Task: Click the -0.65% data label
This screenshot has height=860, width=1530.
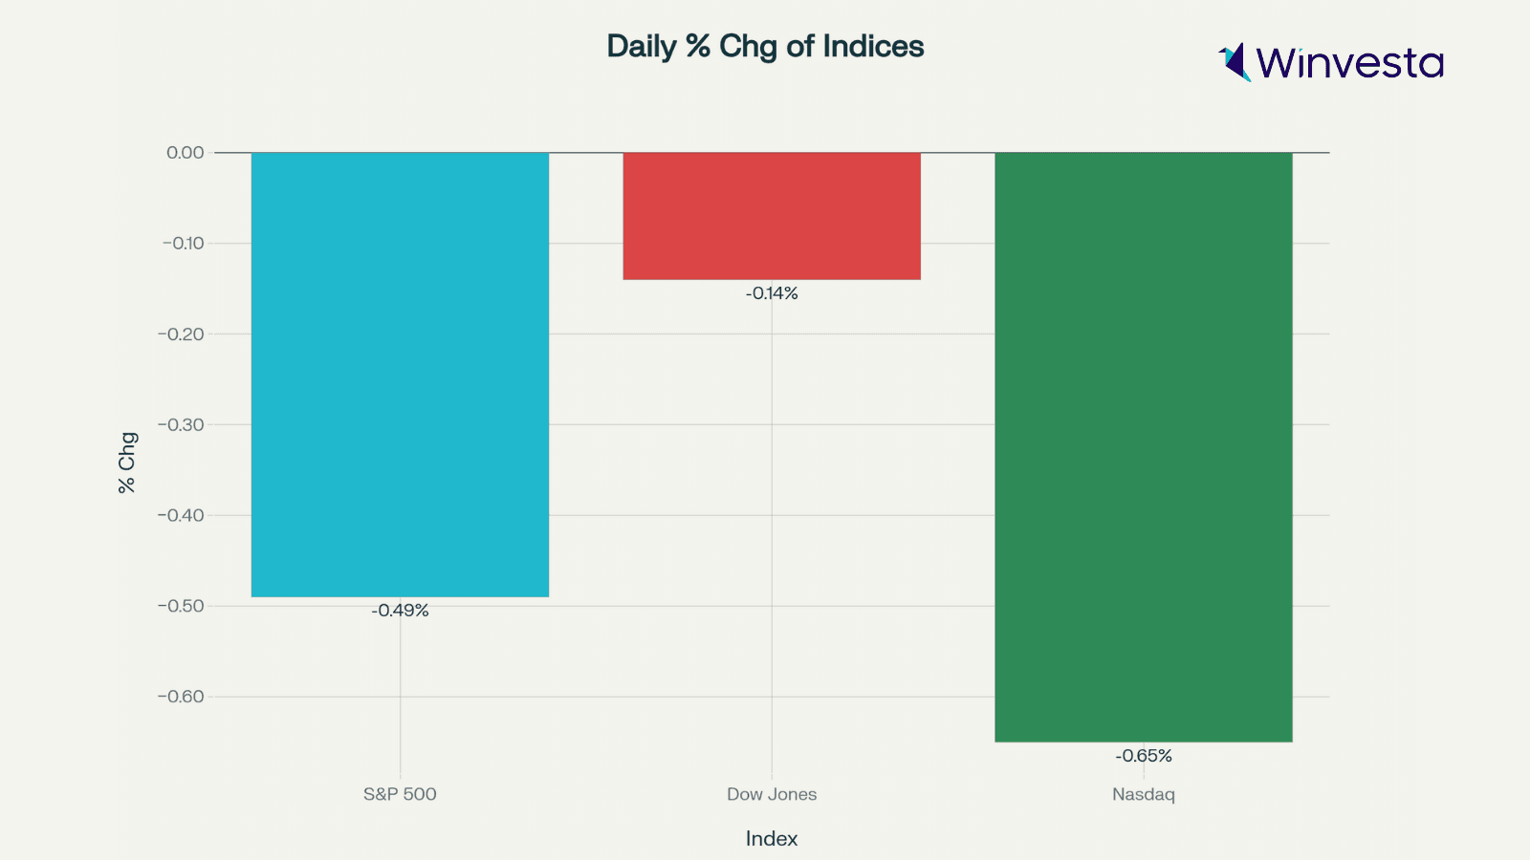Action: 1143,756
